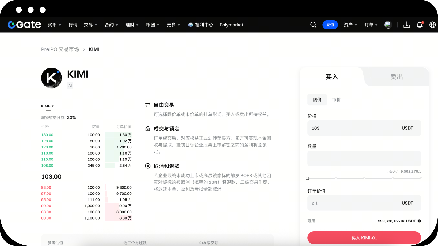The width and height of the screenshot is (438, 246).
Task: Open the language globe icon
Action: click(x=432, y=25)
